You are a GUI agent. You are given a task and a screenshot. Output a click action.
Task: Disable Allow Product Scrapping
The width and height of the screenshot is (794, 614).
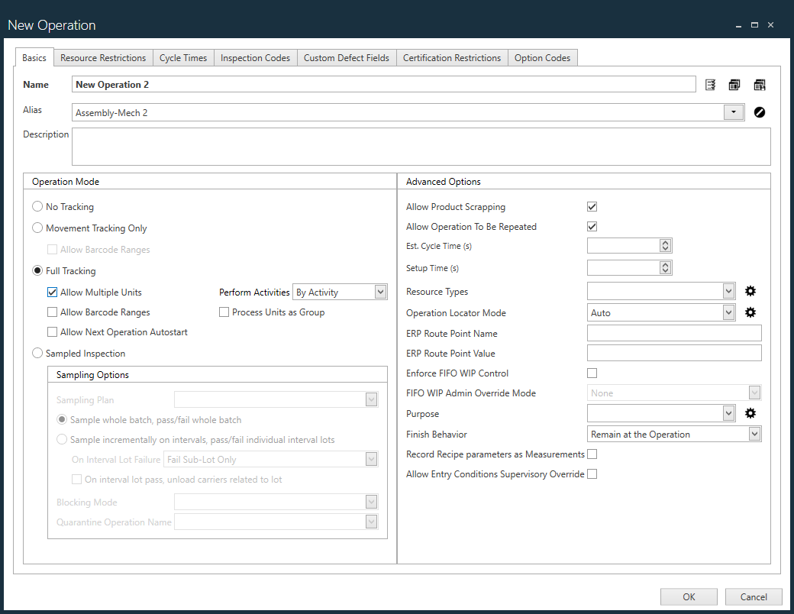[x=592, y=206]
